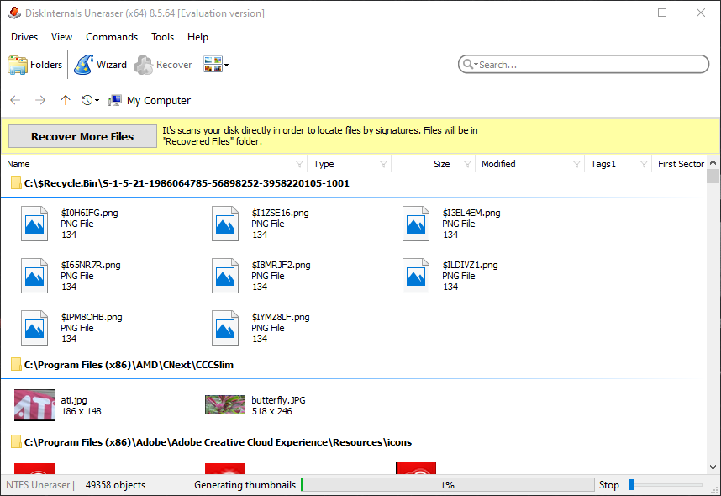Select $IPM8OHB.png file icon
The image size is (721, 496).
click(x=34, y=328)
